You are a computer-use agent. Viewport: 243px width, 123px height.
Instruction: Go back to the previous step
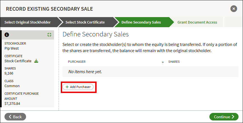(x=15, y=117)
